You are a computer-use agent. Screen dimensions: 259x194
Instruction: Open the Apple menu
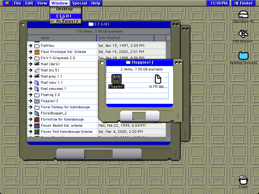click(x=7, y=3)
